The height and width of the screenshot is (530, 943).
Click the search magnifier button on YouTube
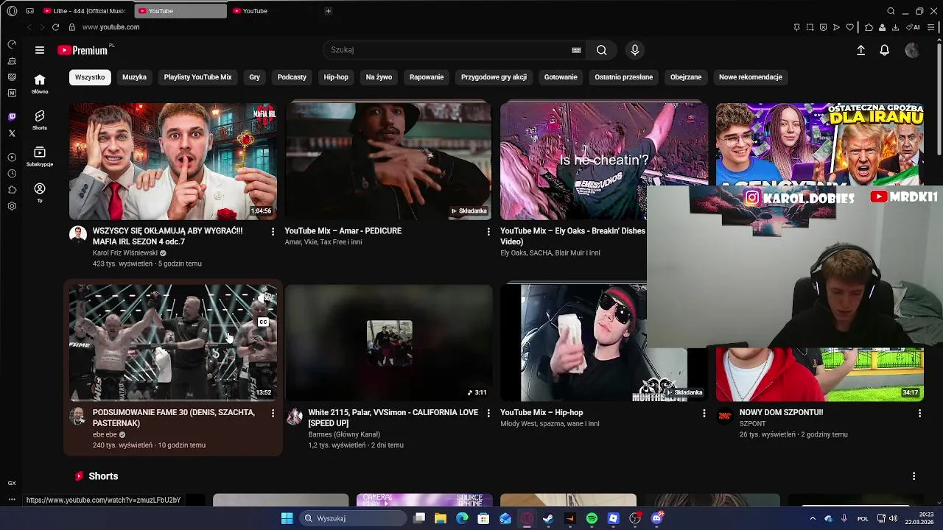click(x=602, y=50)
